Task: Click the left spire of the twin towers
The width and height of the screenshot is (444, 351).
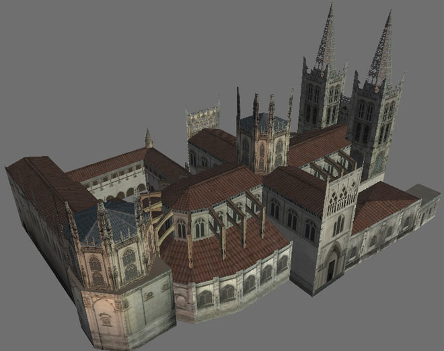Action: [x=327, y=40]
